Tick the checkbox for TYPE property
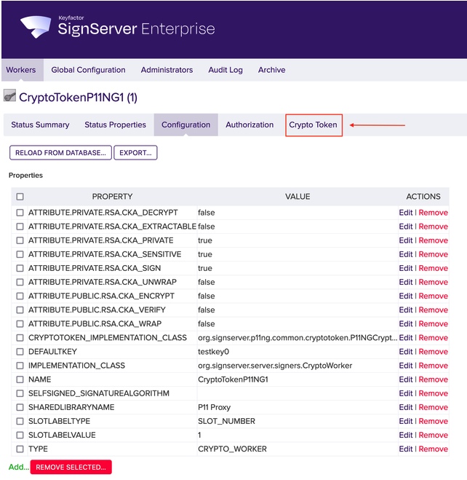Viewport: 467px width, 480px height. coord(20,449)
